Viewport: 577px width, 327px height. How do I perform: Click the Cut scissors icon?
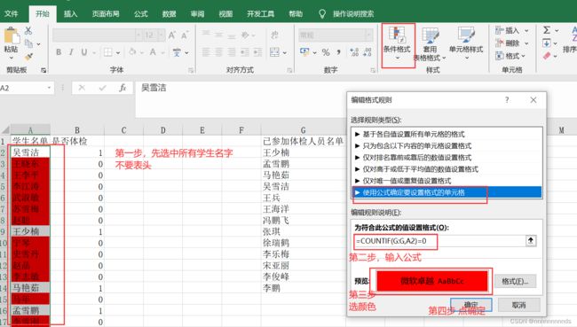coord(28,30)
